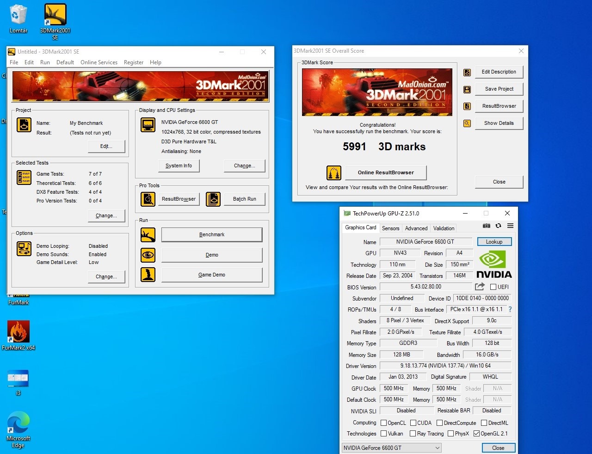592x454 pixels.
Task: Click the ResultBrowser magnifier icon in Pro Tools
Action: tap(148, 199)
